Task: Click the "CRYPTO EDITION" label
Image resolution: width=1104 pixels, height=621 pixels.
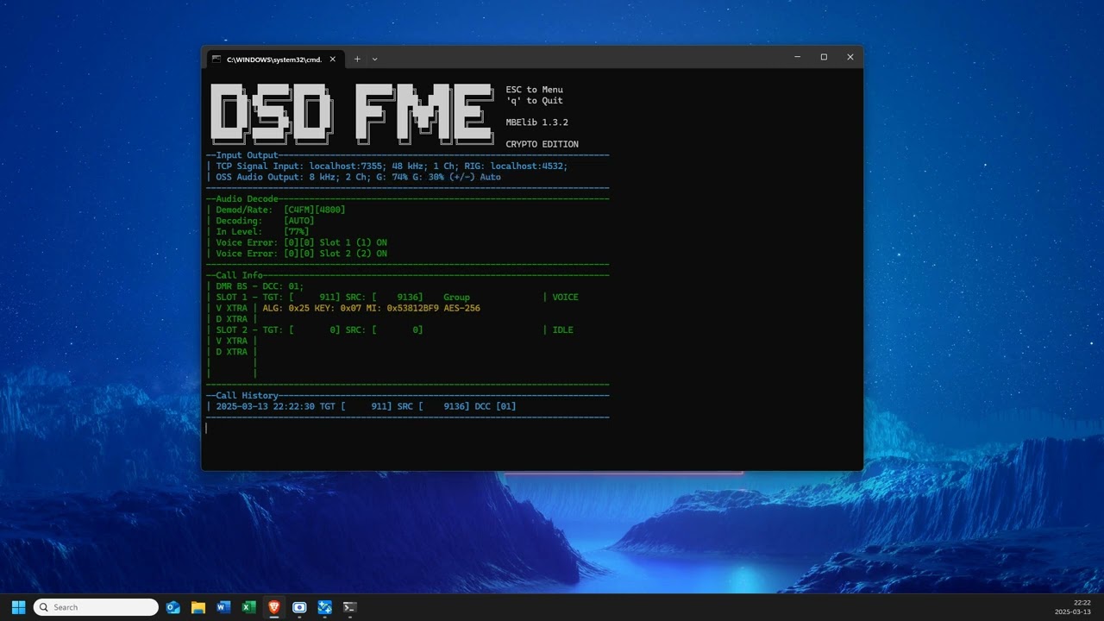Action: tap(542, 144)
